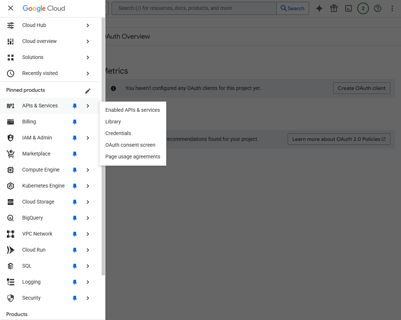The image size is (401, 320).
Task: Click the Security shield icon
Action: click(x=11, y=298)
